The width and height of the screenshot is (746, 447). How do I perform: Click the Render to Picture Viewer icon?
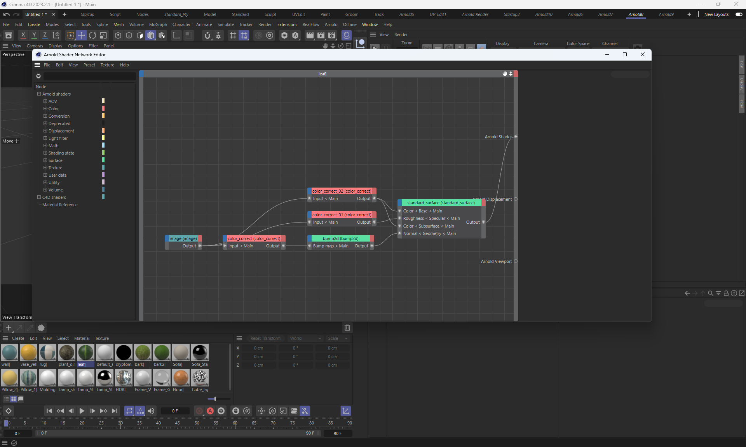[x=321, y=35]
